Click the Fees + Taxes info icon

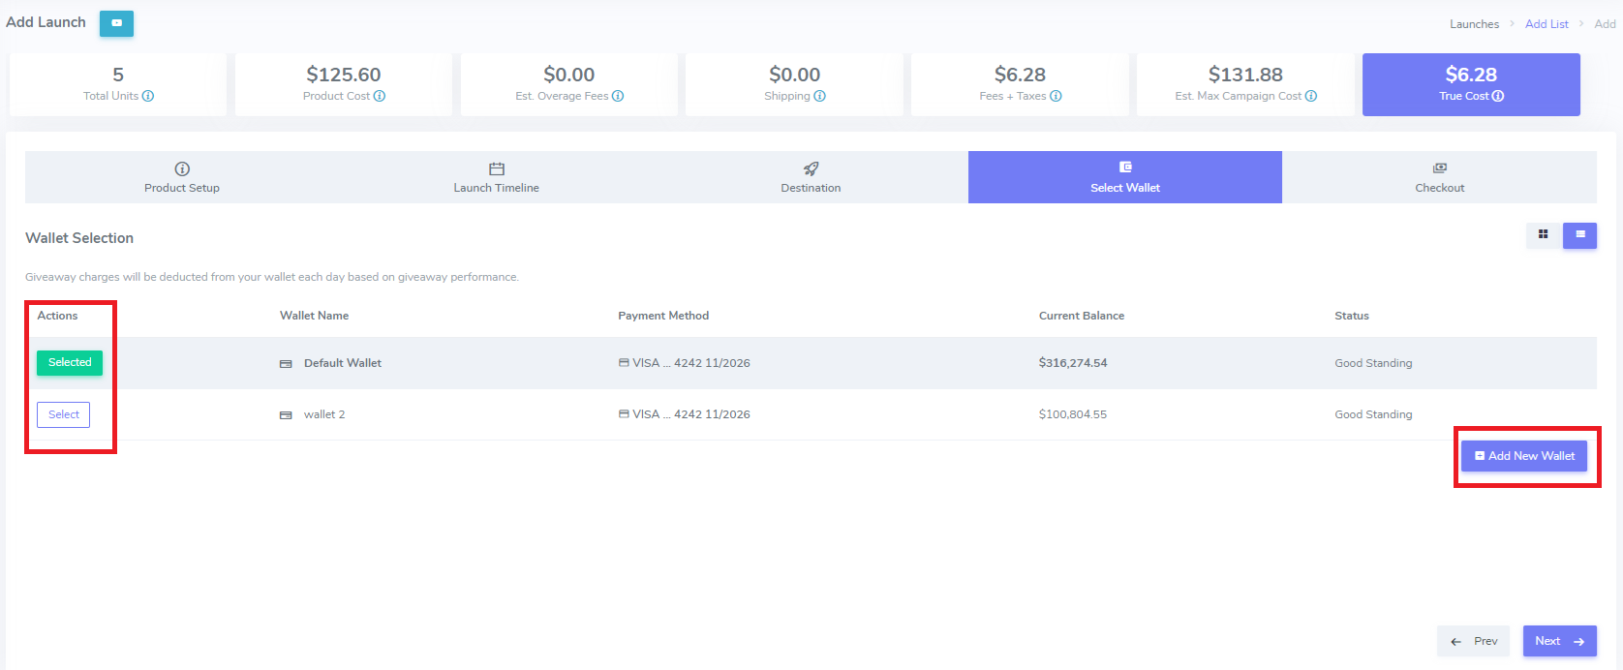pyautogui.click(x=1056, y=96)
